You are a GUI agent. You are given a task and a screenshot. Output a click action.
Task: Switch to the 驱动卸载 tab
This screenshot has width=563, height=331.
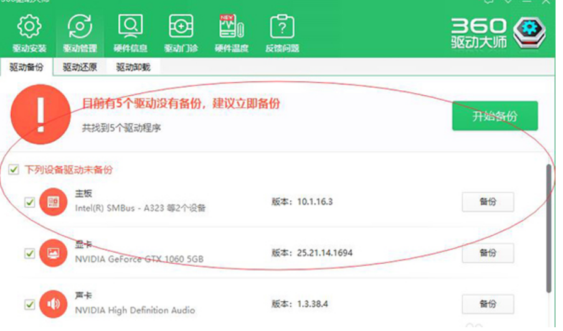133,67
